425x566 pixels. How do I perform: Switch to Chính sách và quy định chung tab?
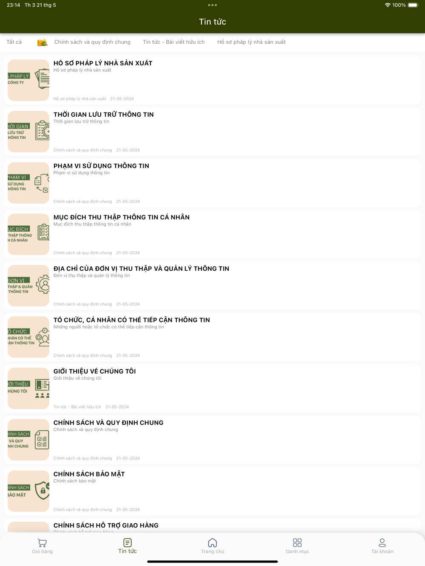click(x=92, y=42)
